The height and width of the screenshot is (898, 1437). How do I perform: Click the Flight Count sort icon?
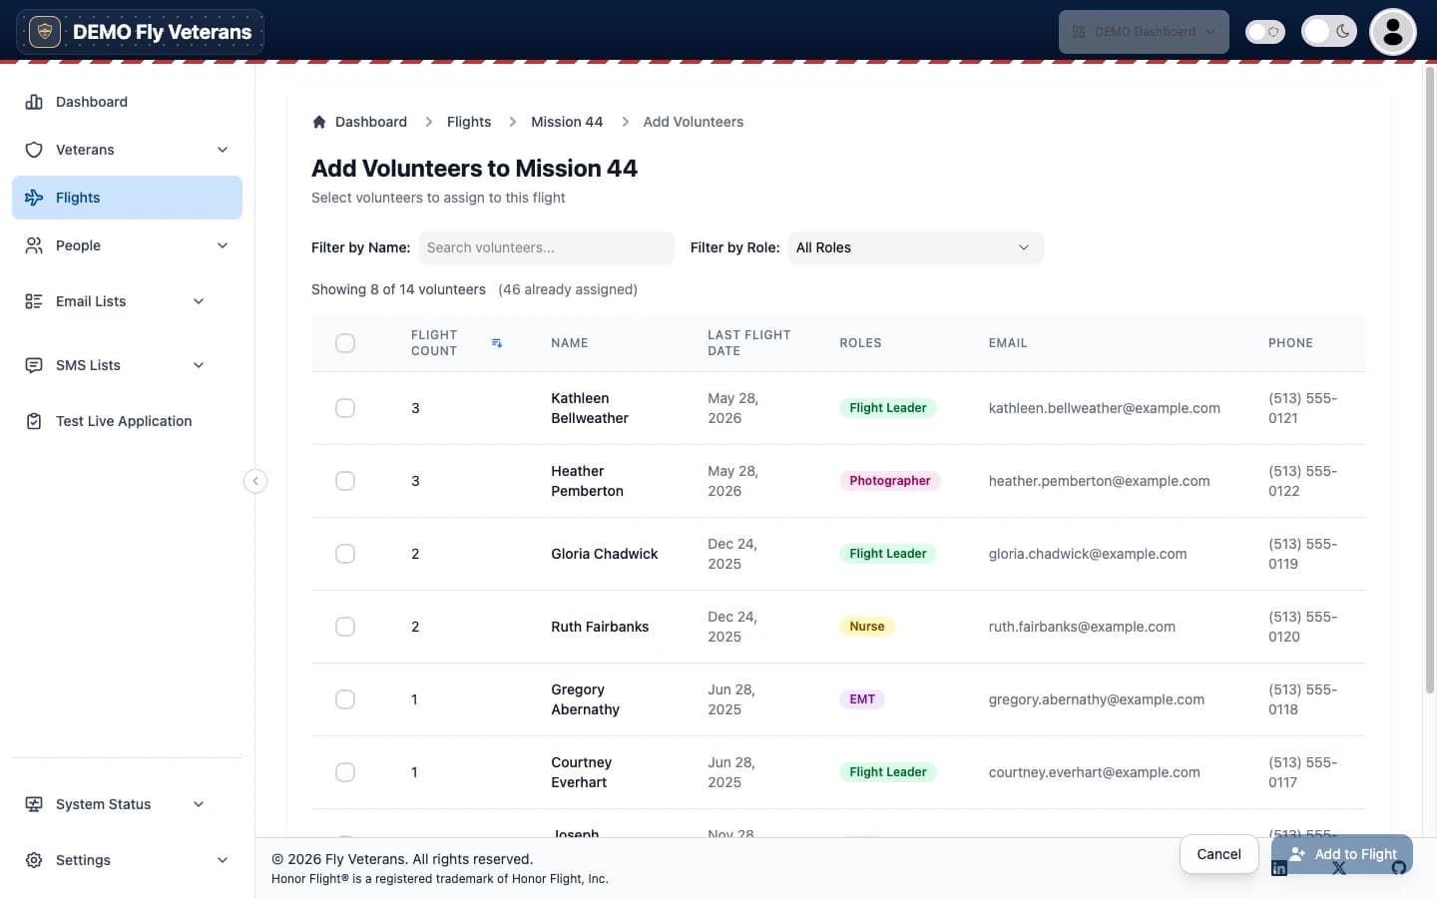pos(497,343)
